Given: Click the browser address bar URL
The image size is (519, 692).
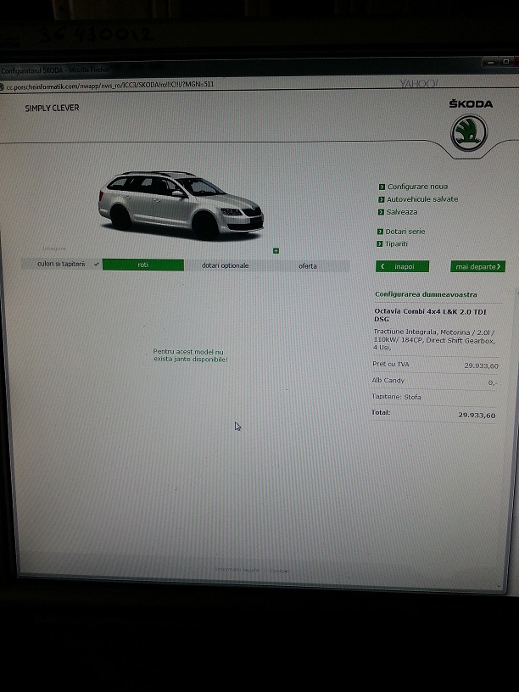Looking at the screenshot, I should 110,84.
